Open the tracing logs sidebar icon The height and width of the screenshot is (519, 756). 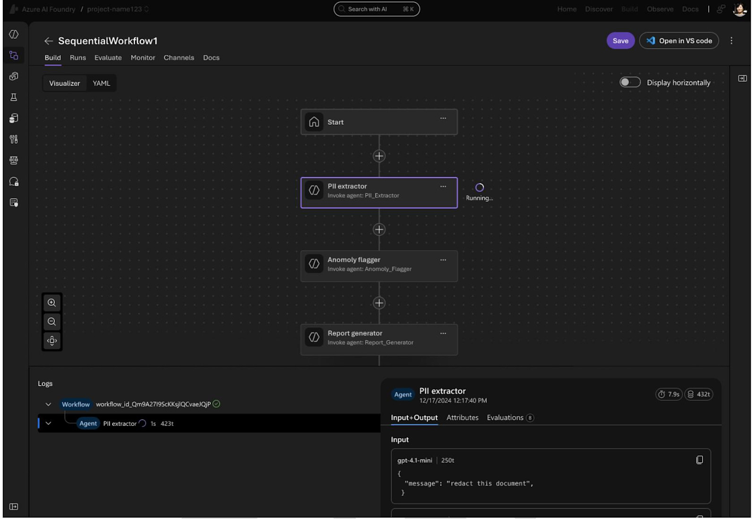14,202
